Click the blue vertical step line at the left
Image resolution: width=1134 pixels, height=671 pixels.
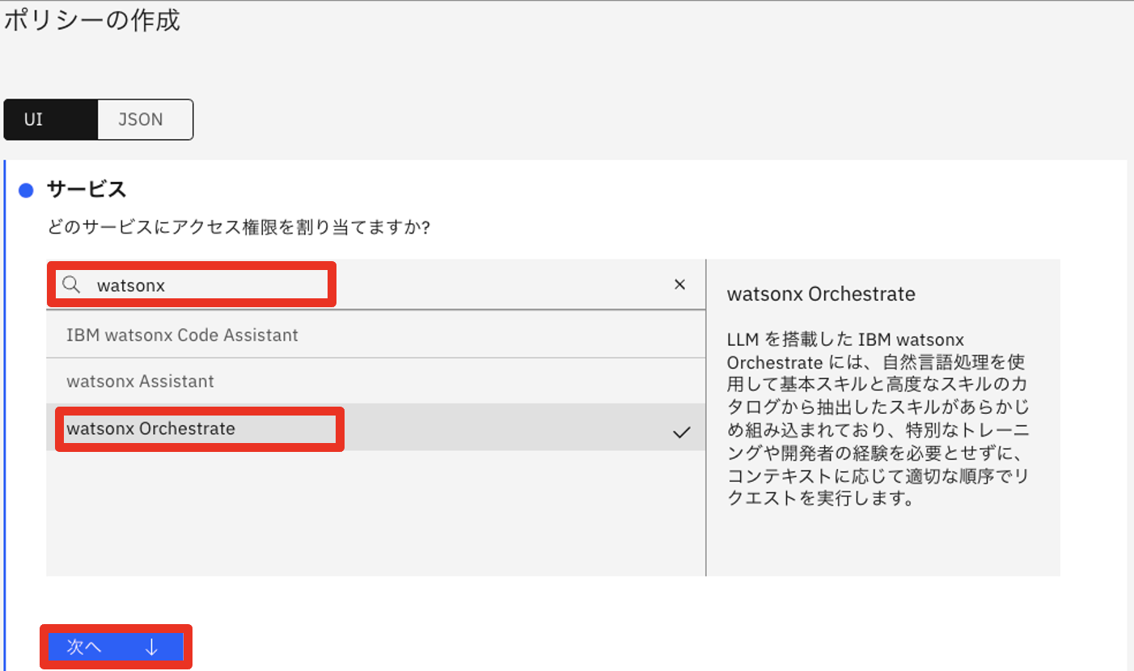[x=6, y=404]
